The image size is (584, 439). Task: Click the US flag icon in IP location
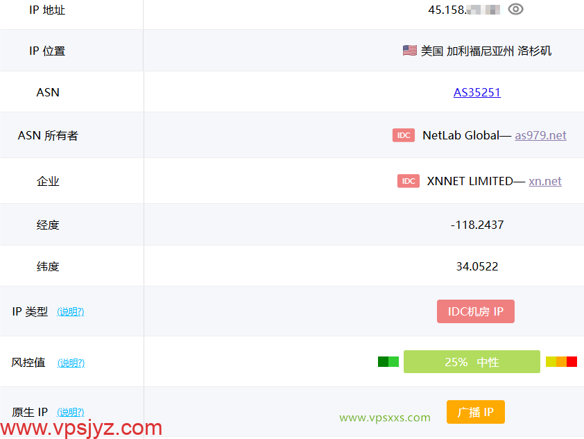click(x=410, y=50)
